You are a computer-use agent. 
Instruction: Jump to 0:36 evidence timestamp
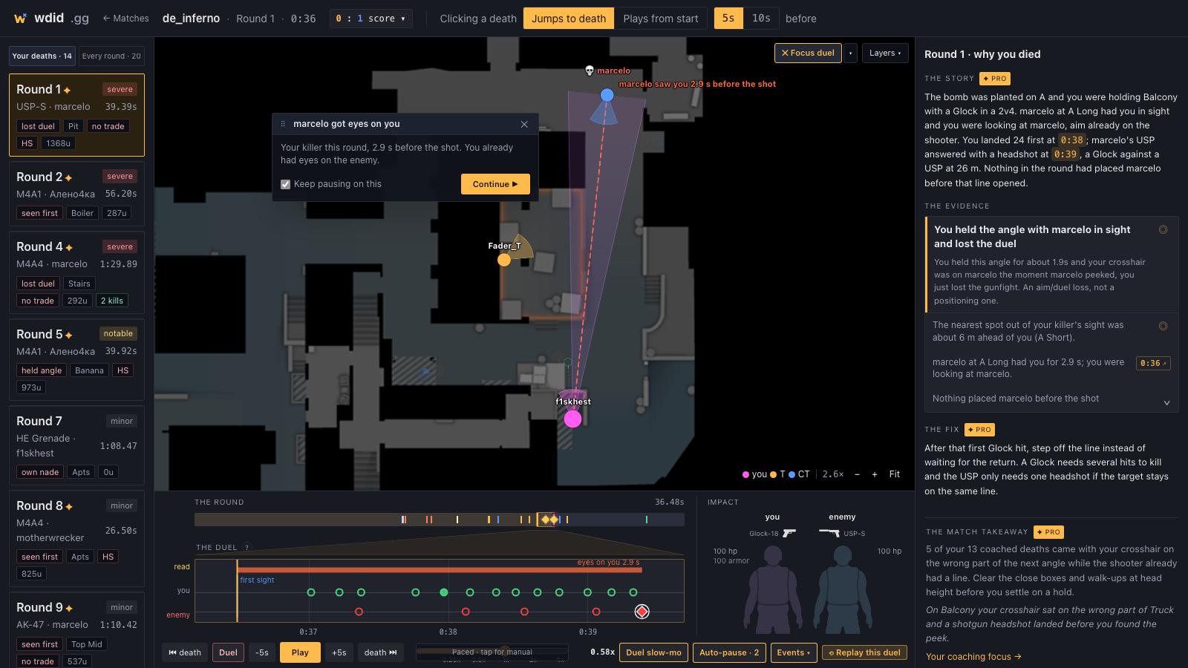[x=1153, y=363]
